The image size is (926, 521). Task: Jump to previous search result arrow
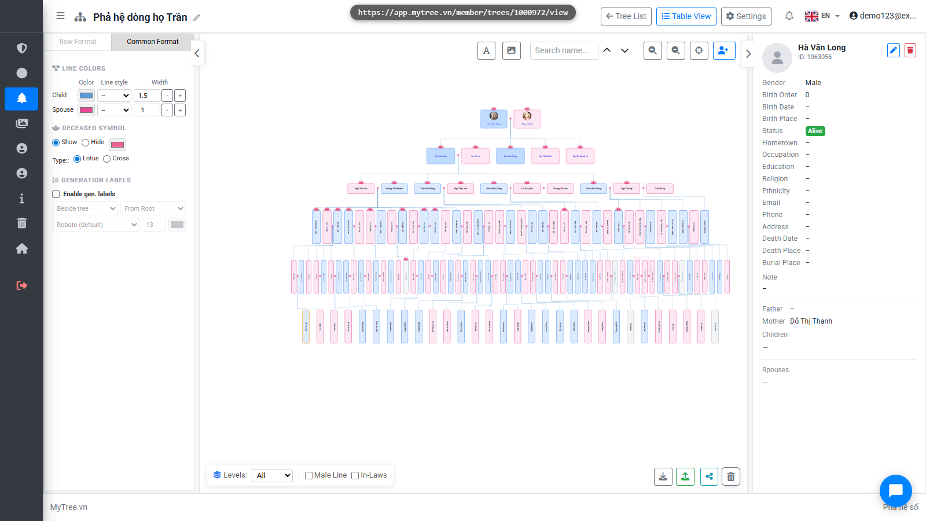click(607, 50)
